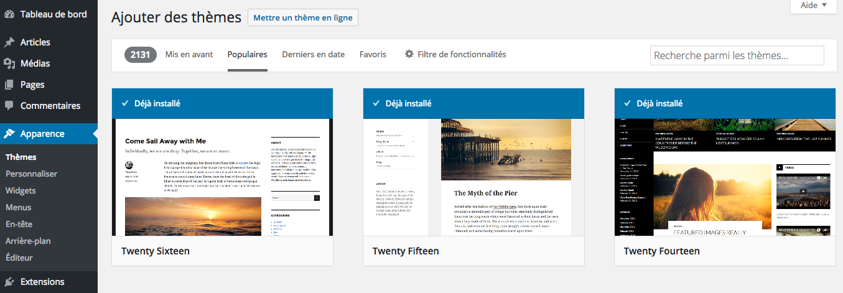Screen dimensions: 843x293
Task: Click the 2131 theme count badge
Action: coord(141,55)
